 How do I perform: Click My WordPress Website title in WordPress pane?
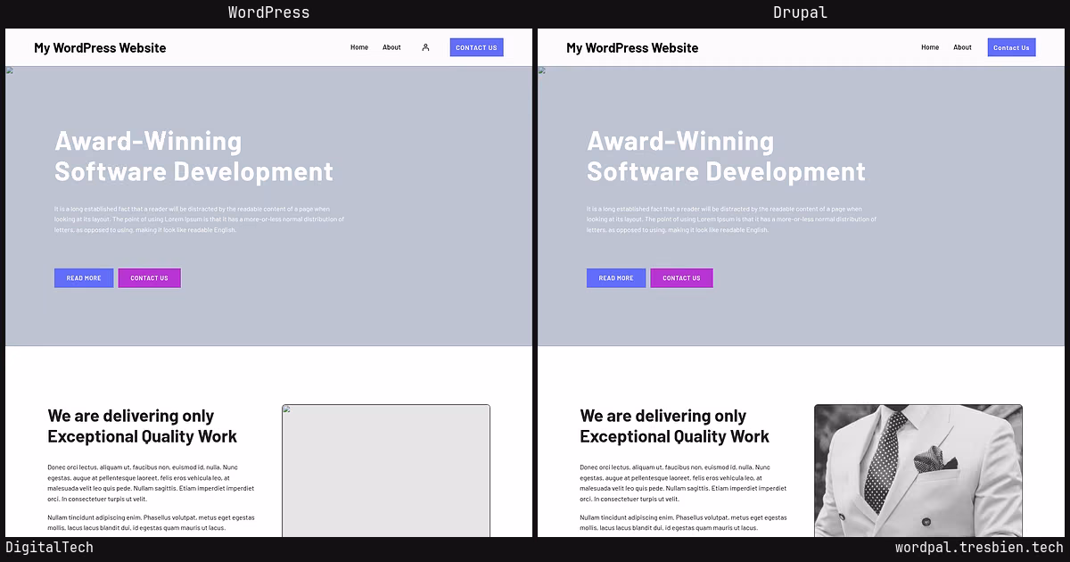pos(100,47)
